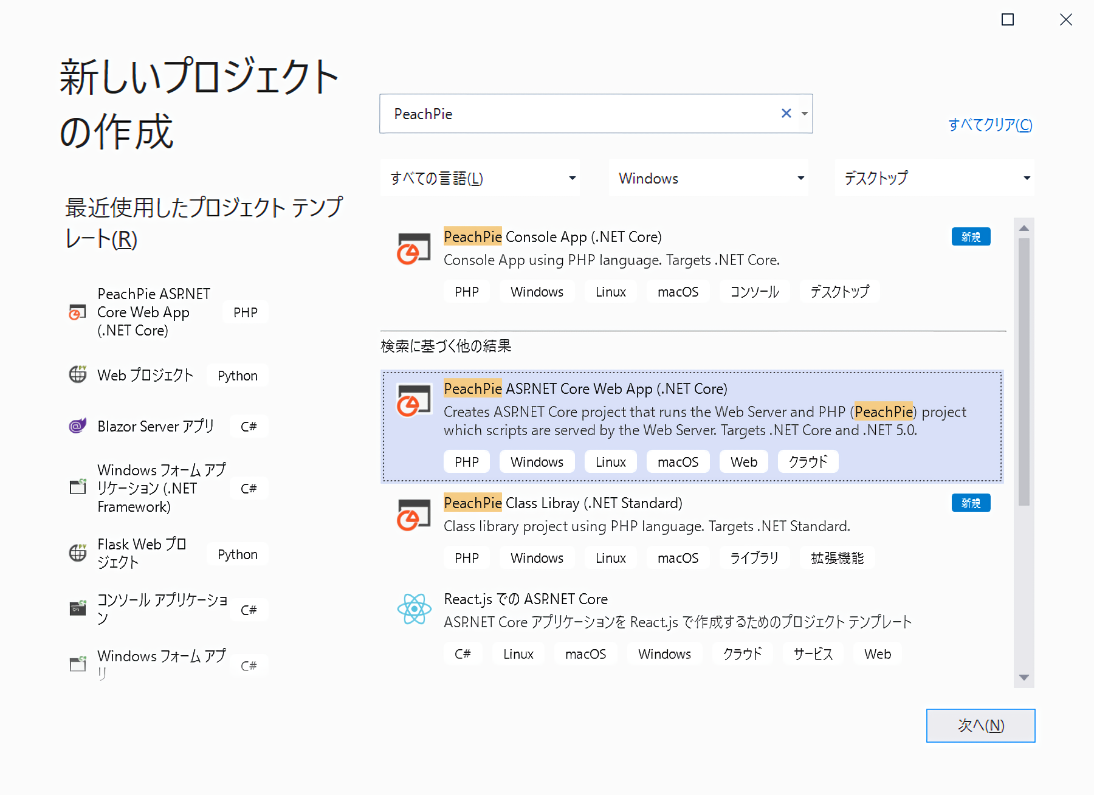Click the PeachPie Class Library template icon

[413, 515]
